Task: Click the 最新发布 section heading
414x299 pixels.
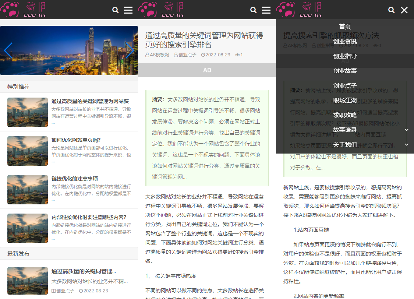Action: click(18, 254)
